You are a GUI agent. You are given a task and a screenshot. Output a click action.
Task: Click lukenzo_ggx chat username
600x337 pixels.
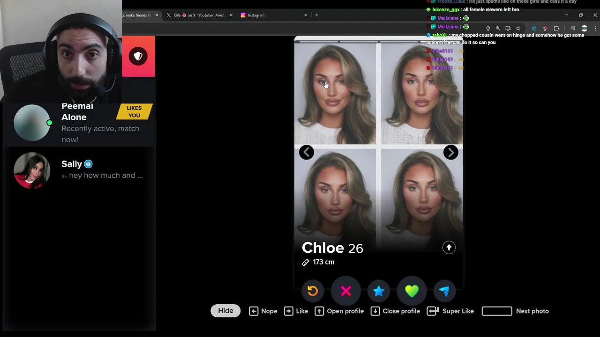tap(446, 9)
